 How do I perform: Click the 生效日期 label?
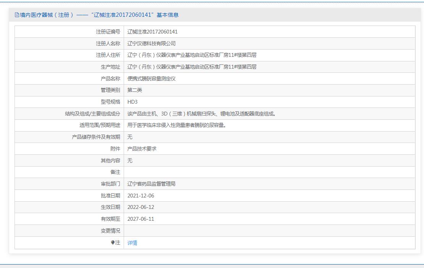(110, 207)
